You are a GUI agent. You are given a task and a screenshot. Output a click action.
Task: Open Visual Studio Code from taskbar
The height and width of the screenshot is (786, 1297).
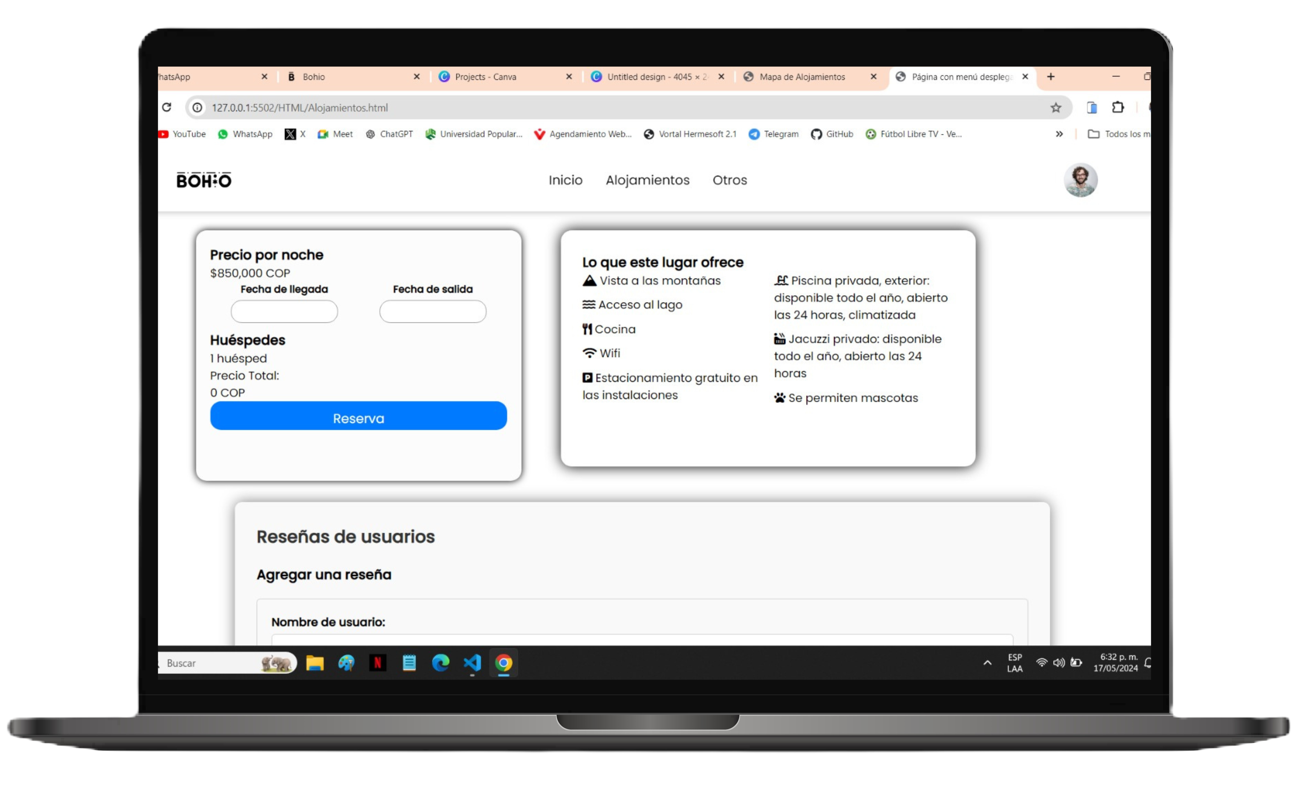472,663
